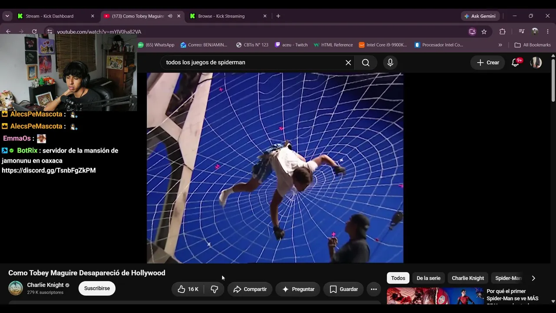Select the Como Tobey Maguire YouTube tab
556x313 pixels.
[138, 16]
